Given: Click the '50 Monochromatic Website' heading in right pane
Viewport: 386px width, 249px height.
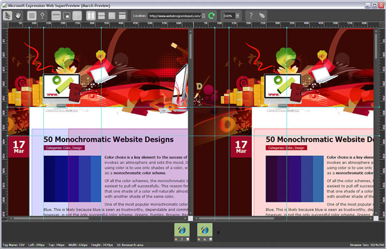Looking at the screenshot, I should [319, 140].
